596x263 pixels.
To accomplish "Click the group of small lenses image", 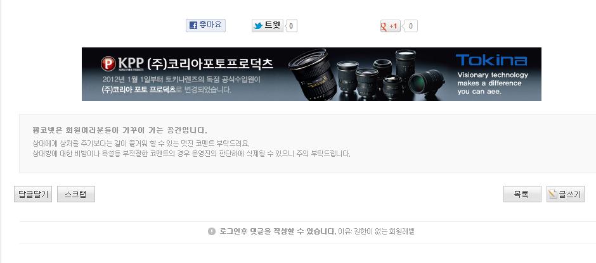I will 390,75.
